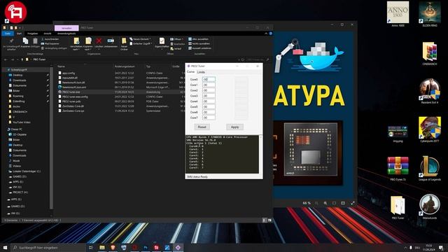Select the Curve tab in PBO2 Tuner
Image resolution: width=448 pixels, height=252 pixels.
point(190,71)
